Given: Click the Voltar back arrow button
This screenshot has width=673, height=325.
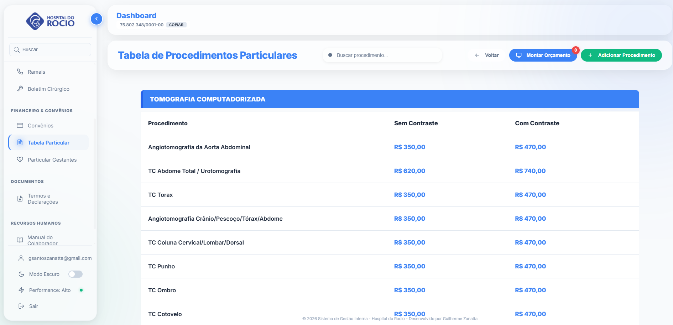Looking at the screenshot, I should [x=487, y=55].
